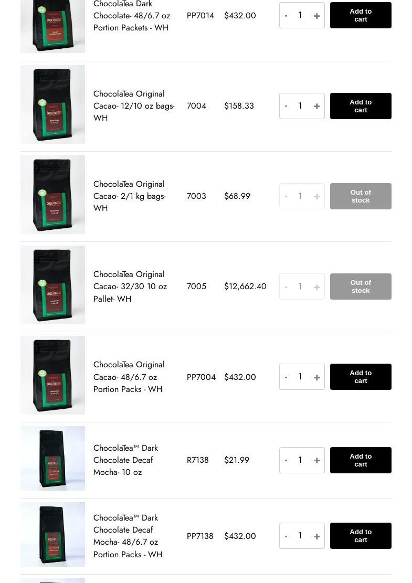Click Out of stock button for item 7003
The height and width of the screenshot is (583, 412).
click(x=361, y=196)
